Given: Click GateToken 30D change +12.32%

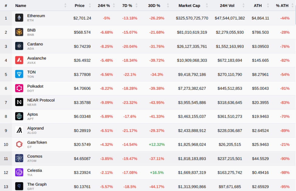Looking at the screenshot, I should click(157, 144).
